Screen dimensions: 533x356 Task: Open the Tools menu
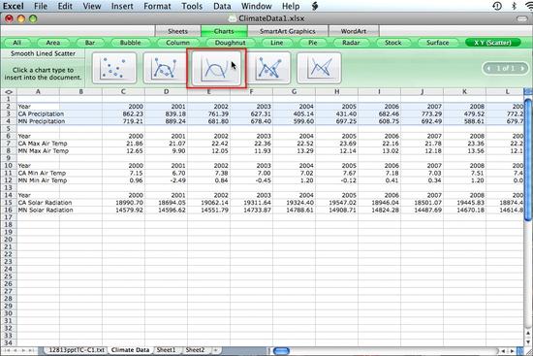[x=192, y=6]
